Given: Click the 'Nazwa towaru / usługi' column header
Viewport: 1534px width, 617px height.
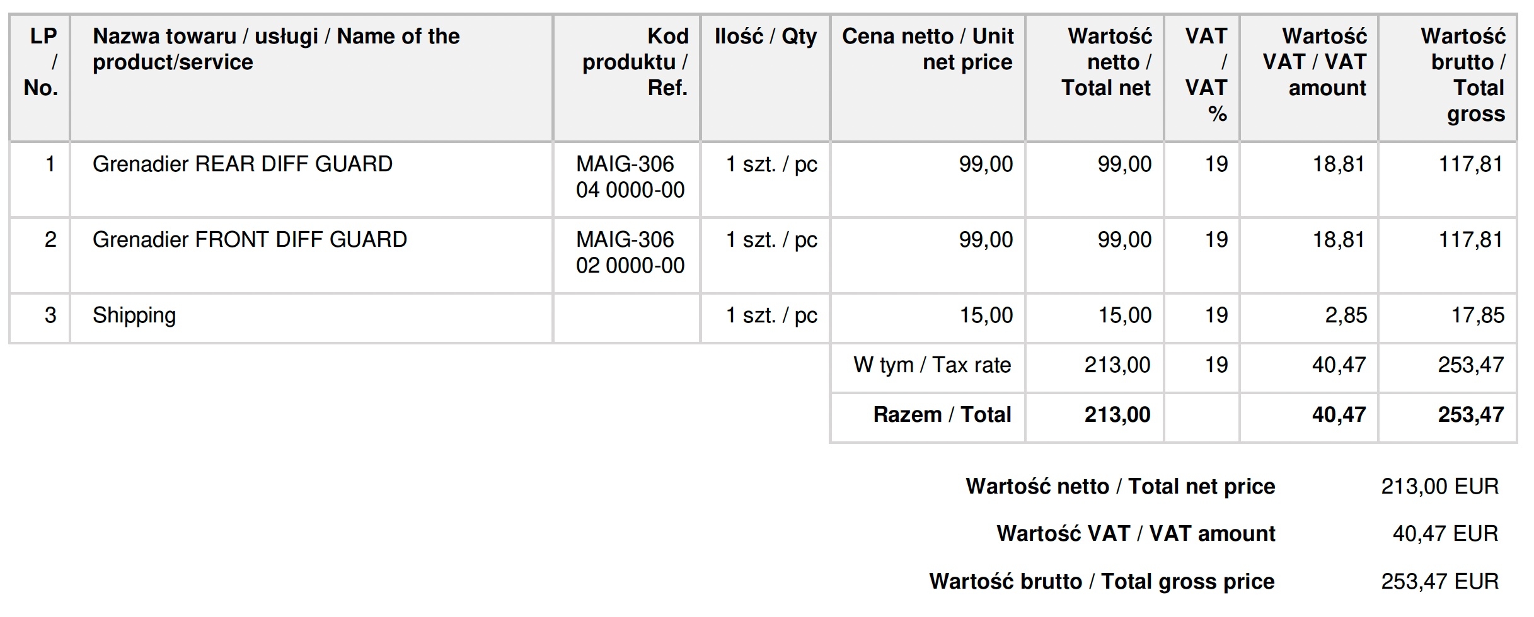Looking at the screenshot, I should tap(276, 49).
